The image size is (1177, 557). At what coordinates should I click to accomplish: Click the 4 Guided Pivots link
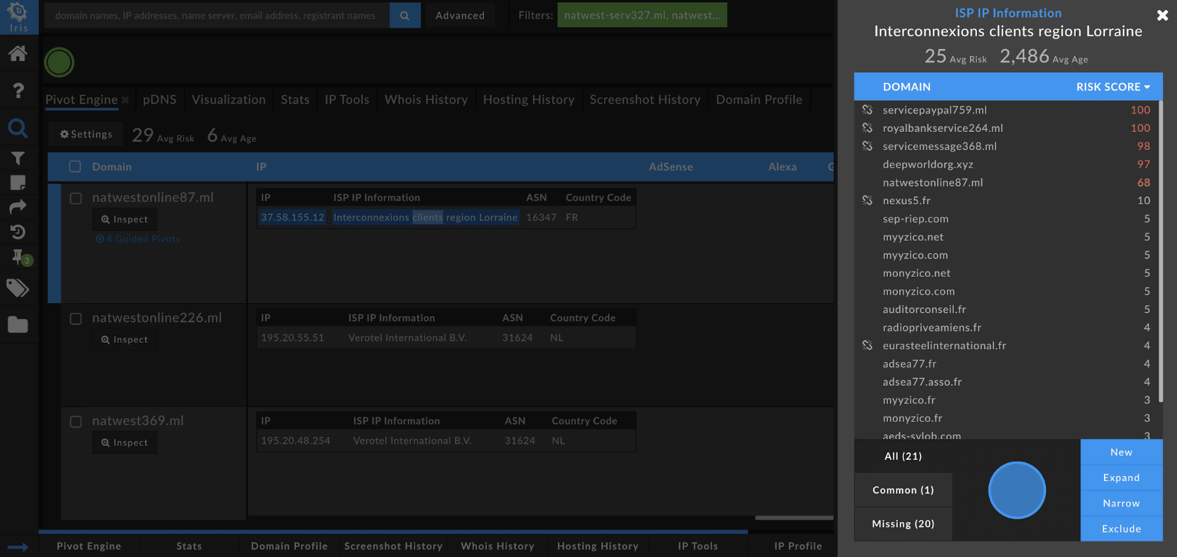tap(138, 238)
